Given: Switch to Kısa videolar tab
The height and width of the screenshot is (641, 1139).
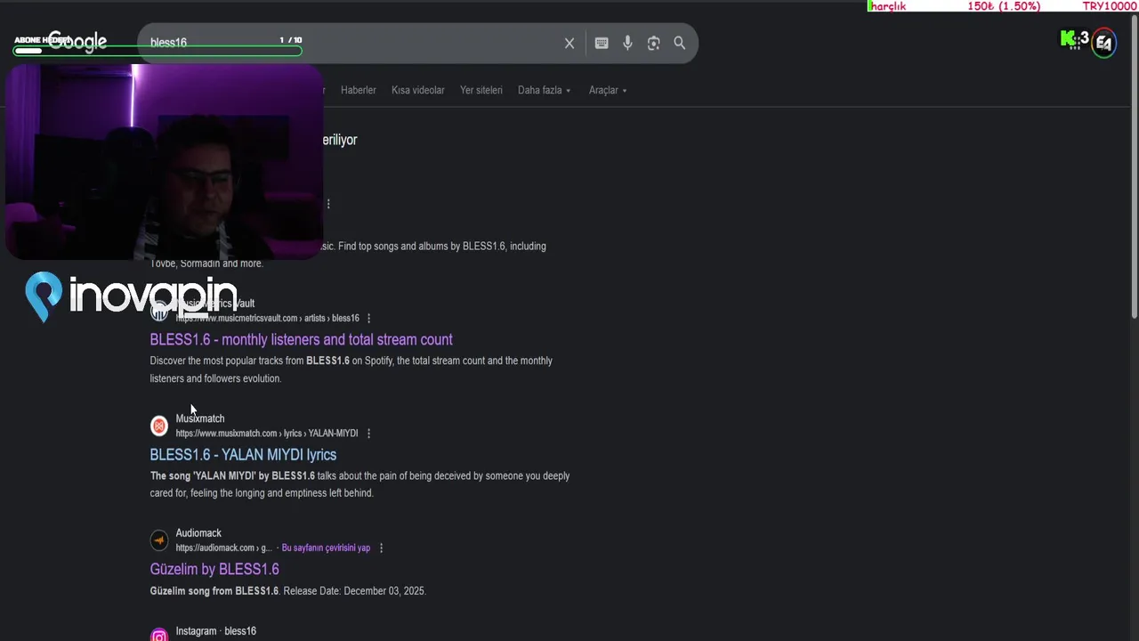Looking at the screenshot, I should pyautogui.click(x=418, y=90).
